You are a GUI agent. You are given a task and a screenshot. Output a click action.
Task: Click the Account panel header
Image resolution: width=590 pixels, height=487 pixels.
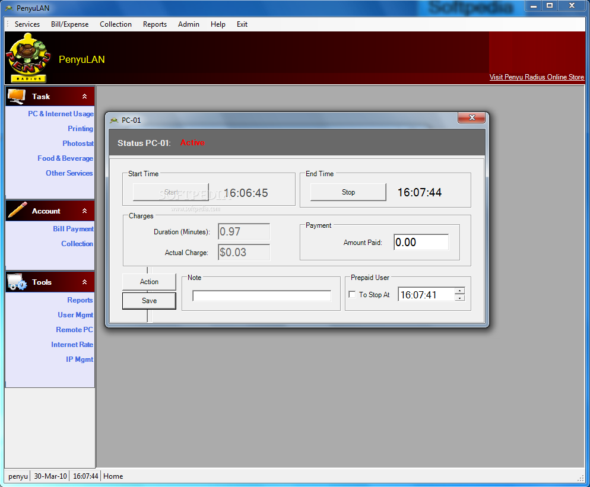[x=50, y=211]
